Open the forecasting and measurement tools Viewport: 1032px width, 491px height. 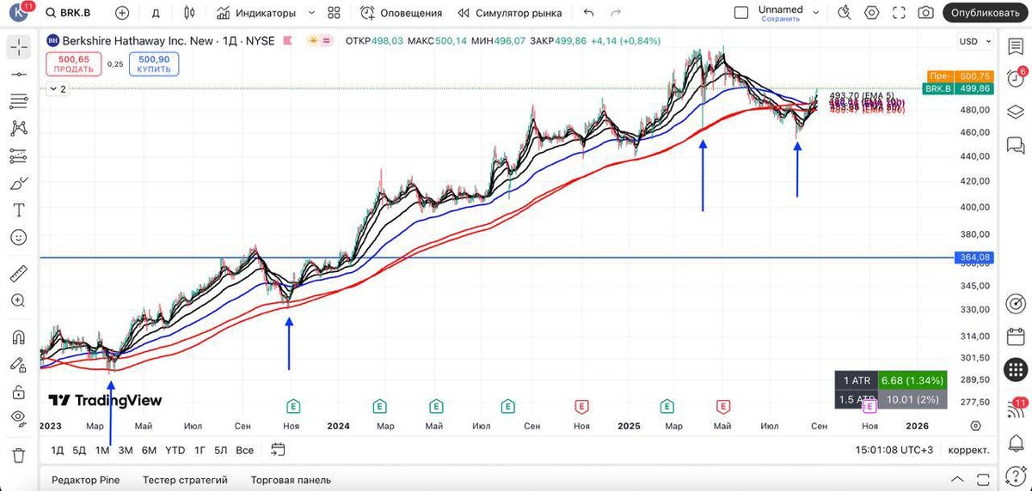pyautogui.click(x=19, y=156)
